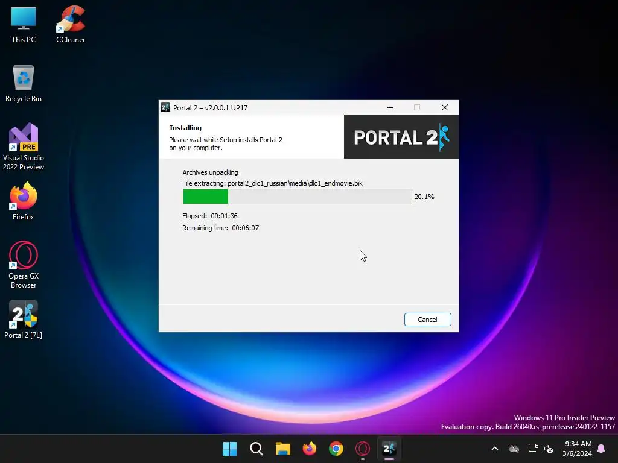618x463 pixels.
Task: Click the Remaining time 00:06:07 text
Action: pos(220,228)
